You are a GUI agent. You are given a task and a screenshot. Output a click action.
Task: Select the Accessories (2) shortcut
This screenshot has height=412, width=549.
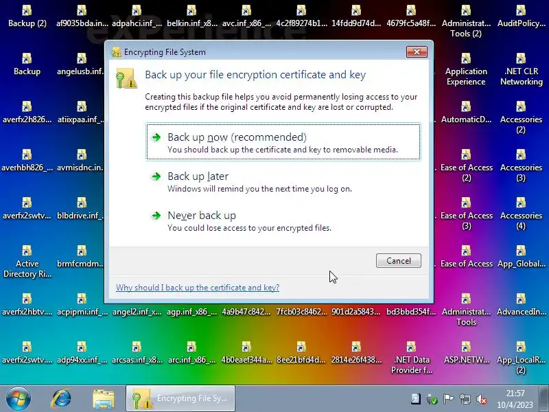(x=521, y=117)
